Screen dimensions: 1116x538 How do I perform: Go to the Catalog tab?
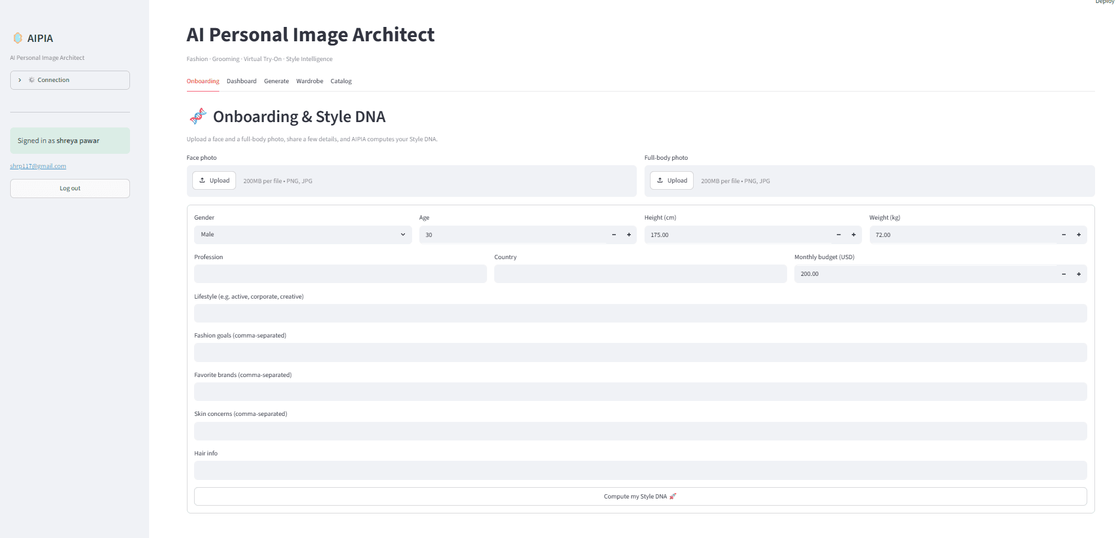[341, 81]
